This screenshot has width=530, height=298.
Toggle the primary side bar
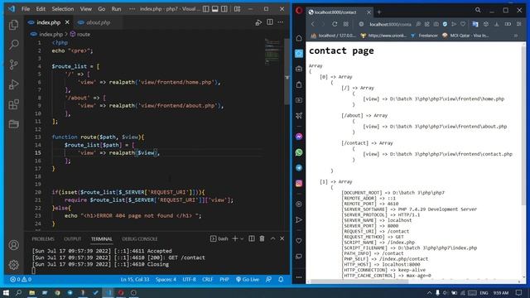click(206, 9)
